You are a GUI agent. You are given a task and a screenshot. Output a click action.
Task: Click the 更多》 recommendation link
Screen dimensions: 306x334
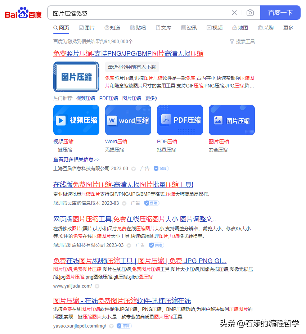tap(152, 98)
